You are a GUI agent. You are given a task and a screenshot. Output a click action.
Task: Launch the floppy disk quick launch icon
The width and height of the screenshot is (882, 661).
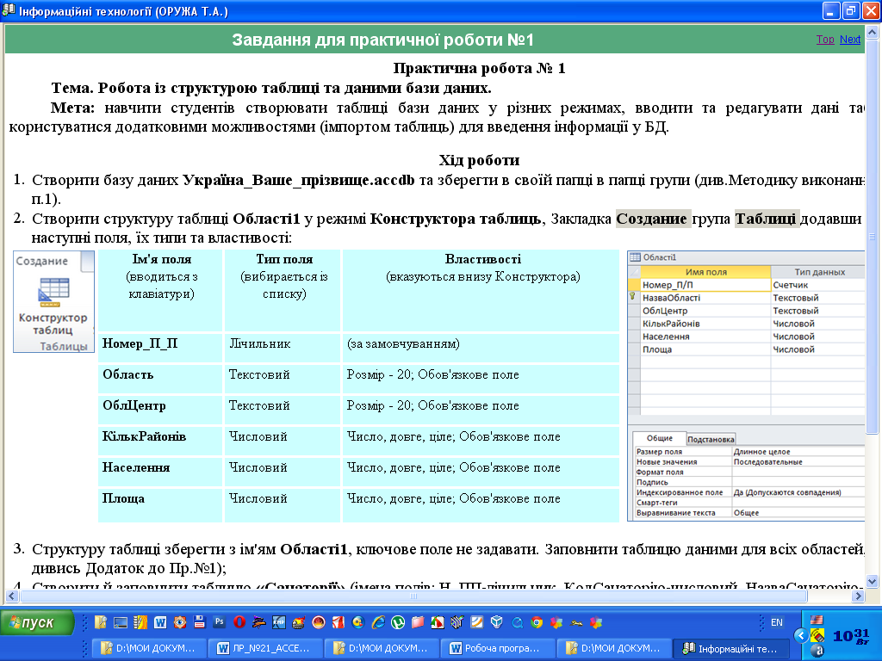199,622
